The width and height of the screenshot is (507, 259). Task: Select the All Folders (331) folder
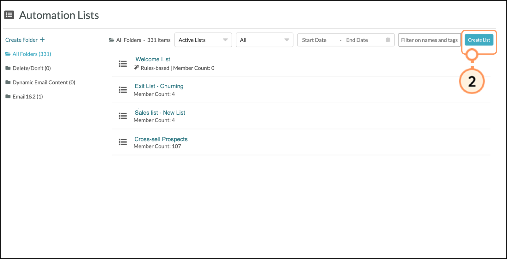[32, 54]
